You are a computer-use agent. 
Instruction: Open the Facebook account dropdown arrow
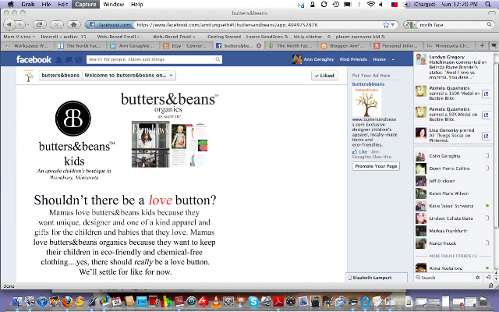[393, 59]
